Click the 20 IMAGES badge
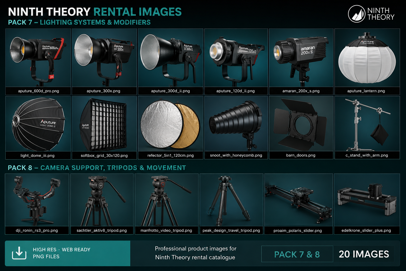Screen dimensions: 406x271 tap(364, 254)
